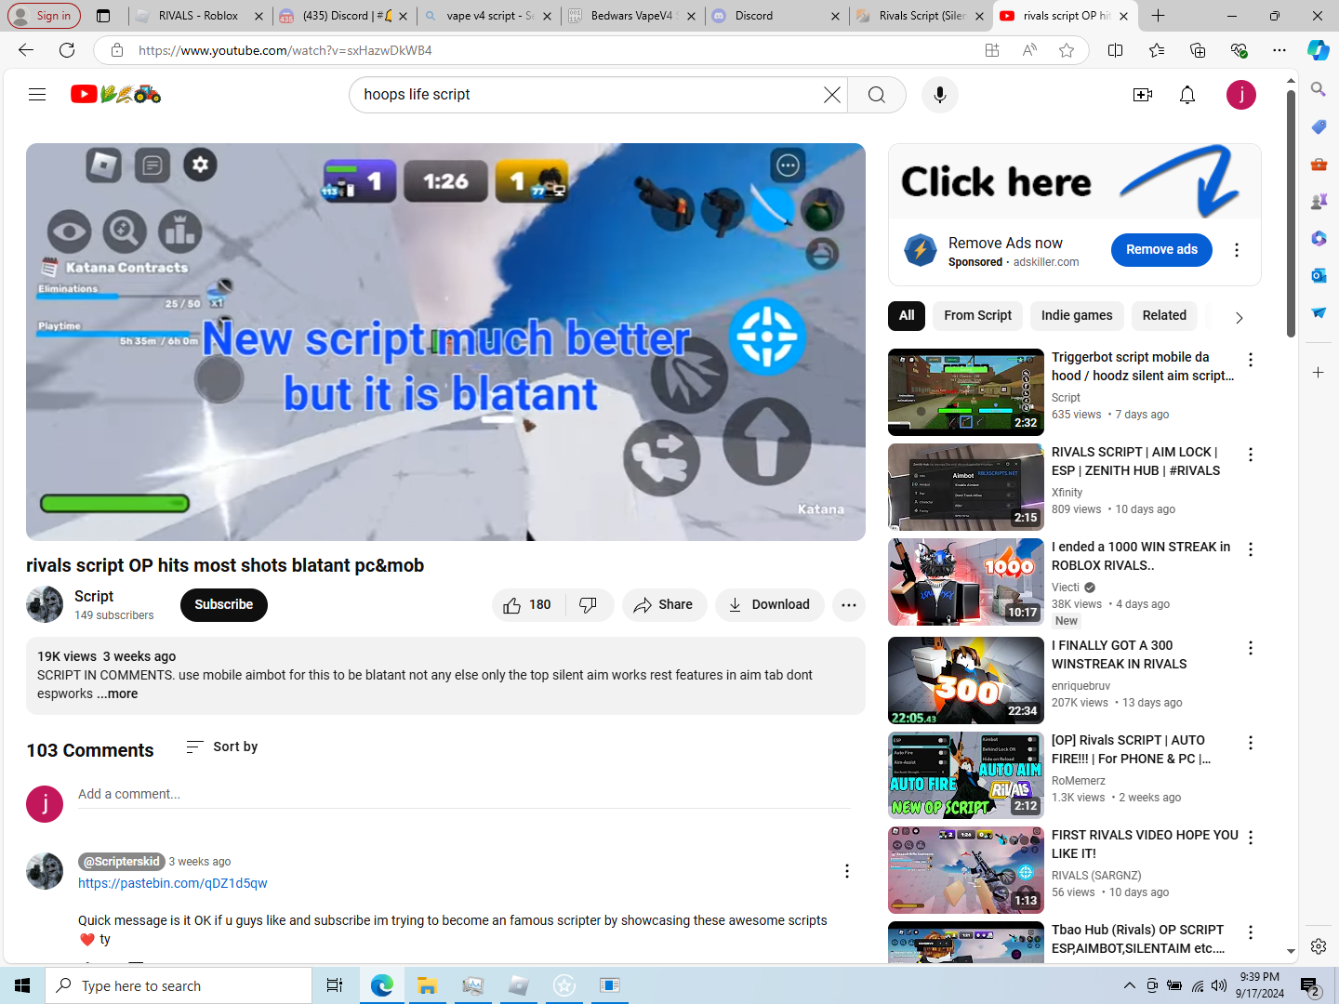Open the FIRST RIVALS VIDEO thumbnail

coord(966,870)
